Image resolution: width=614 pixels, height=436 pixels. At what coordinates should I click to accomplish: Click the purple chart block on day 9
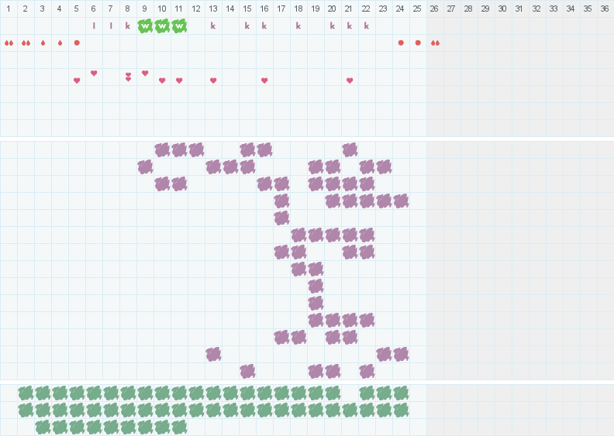click(145, 167)
